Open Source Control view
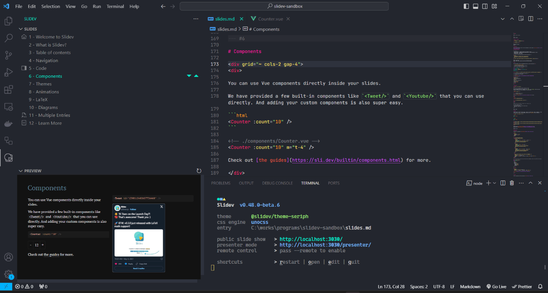The image size is (548, 293). tap(8, 55)
